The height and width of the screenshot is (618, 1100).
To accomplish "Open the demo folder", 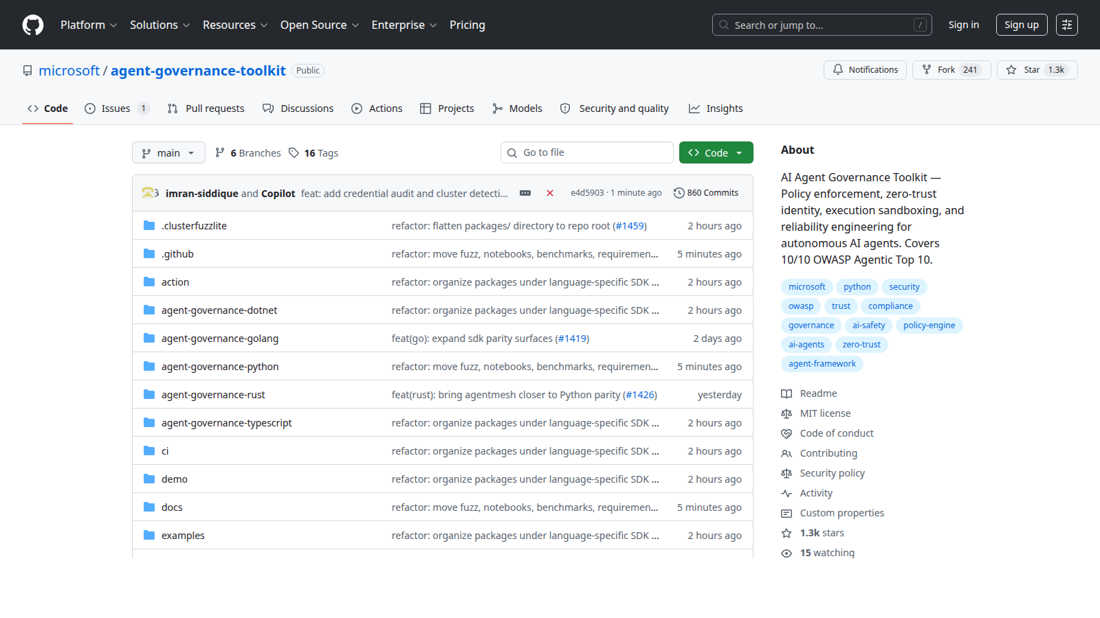I will [175, 479].
